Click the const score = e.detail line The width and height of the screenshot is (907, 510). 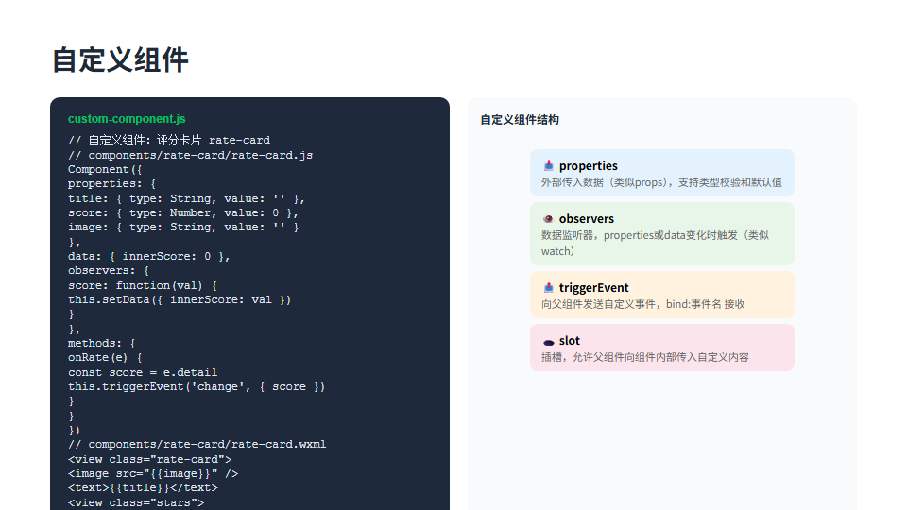(143, 372)
